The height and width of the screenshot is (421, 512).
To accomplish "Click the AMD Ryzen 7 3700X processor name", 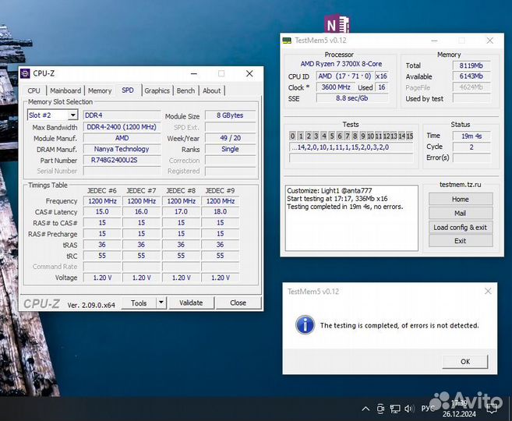I will pos(341,64).
